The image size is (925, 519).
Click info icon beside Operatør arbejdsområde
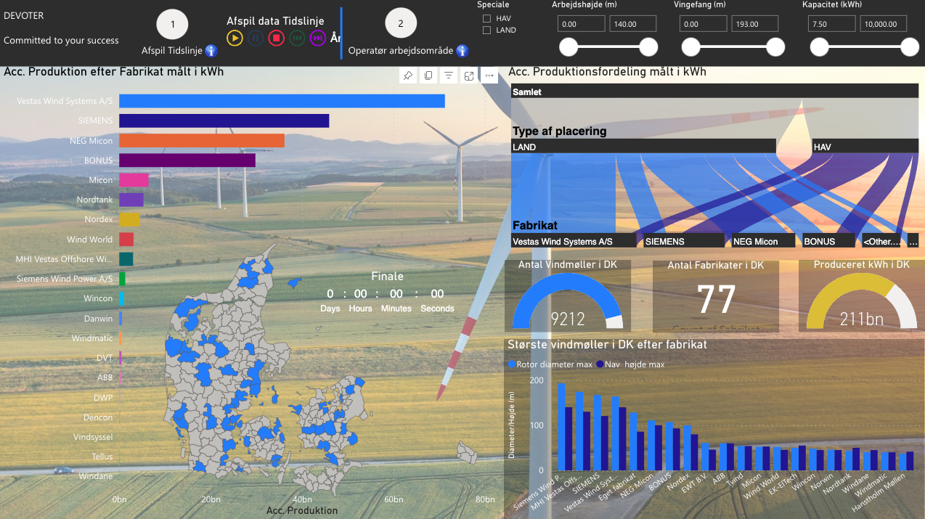click(x=462, y=51)
